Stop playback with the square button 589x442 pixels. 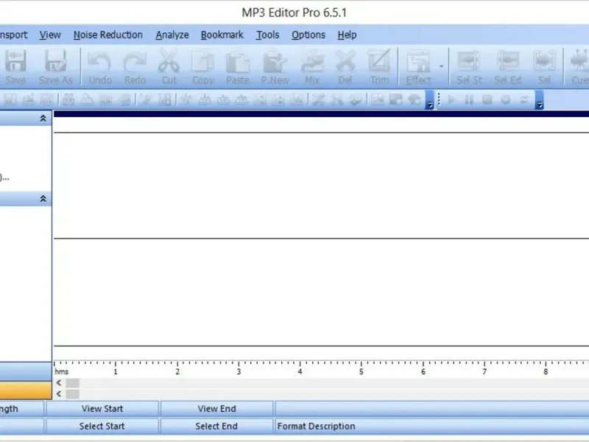coord(487,99)
